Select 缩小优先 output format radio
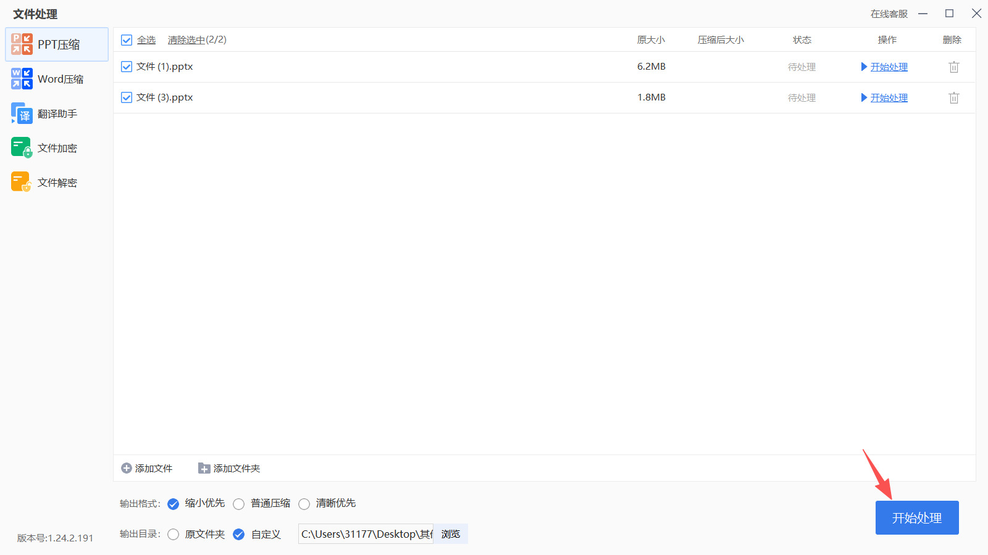This screenshot has width=988, height=555. (174, 504)
